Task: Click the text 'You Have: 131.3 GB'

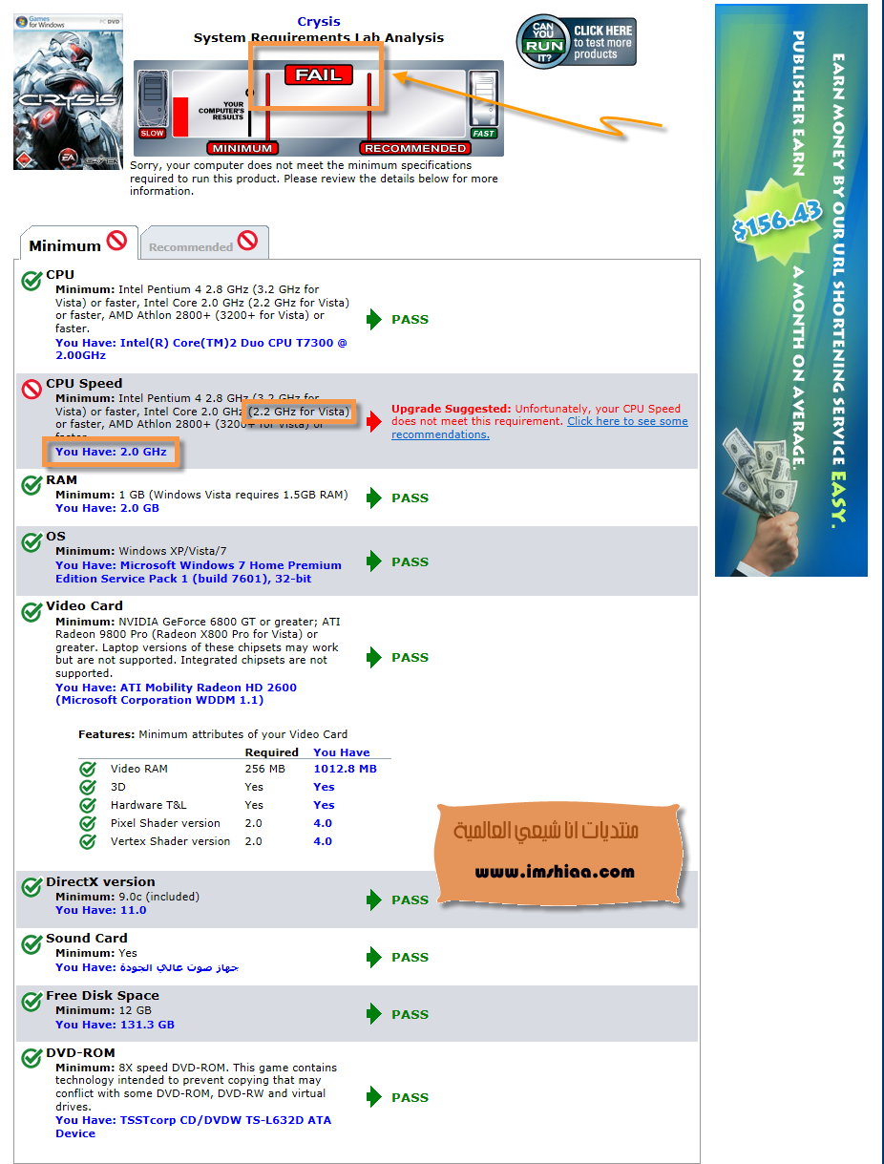Action: click(x=115, y=1025)
